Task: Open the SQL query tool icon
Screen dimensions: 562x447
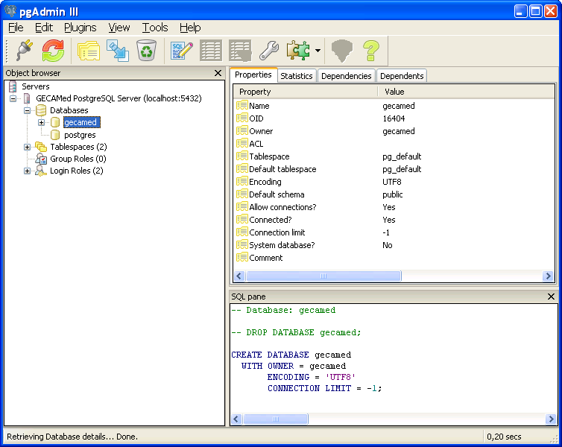Action: 182,51
